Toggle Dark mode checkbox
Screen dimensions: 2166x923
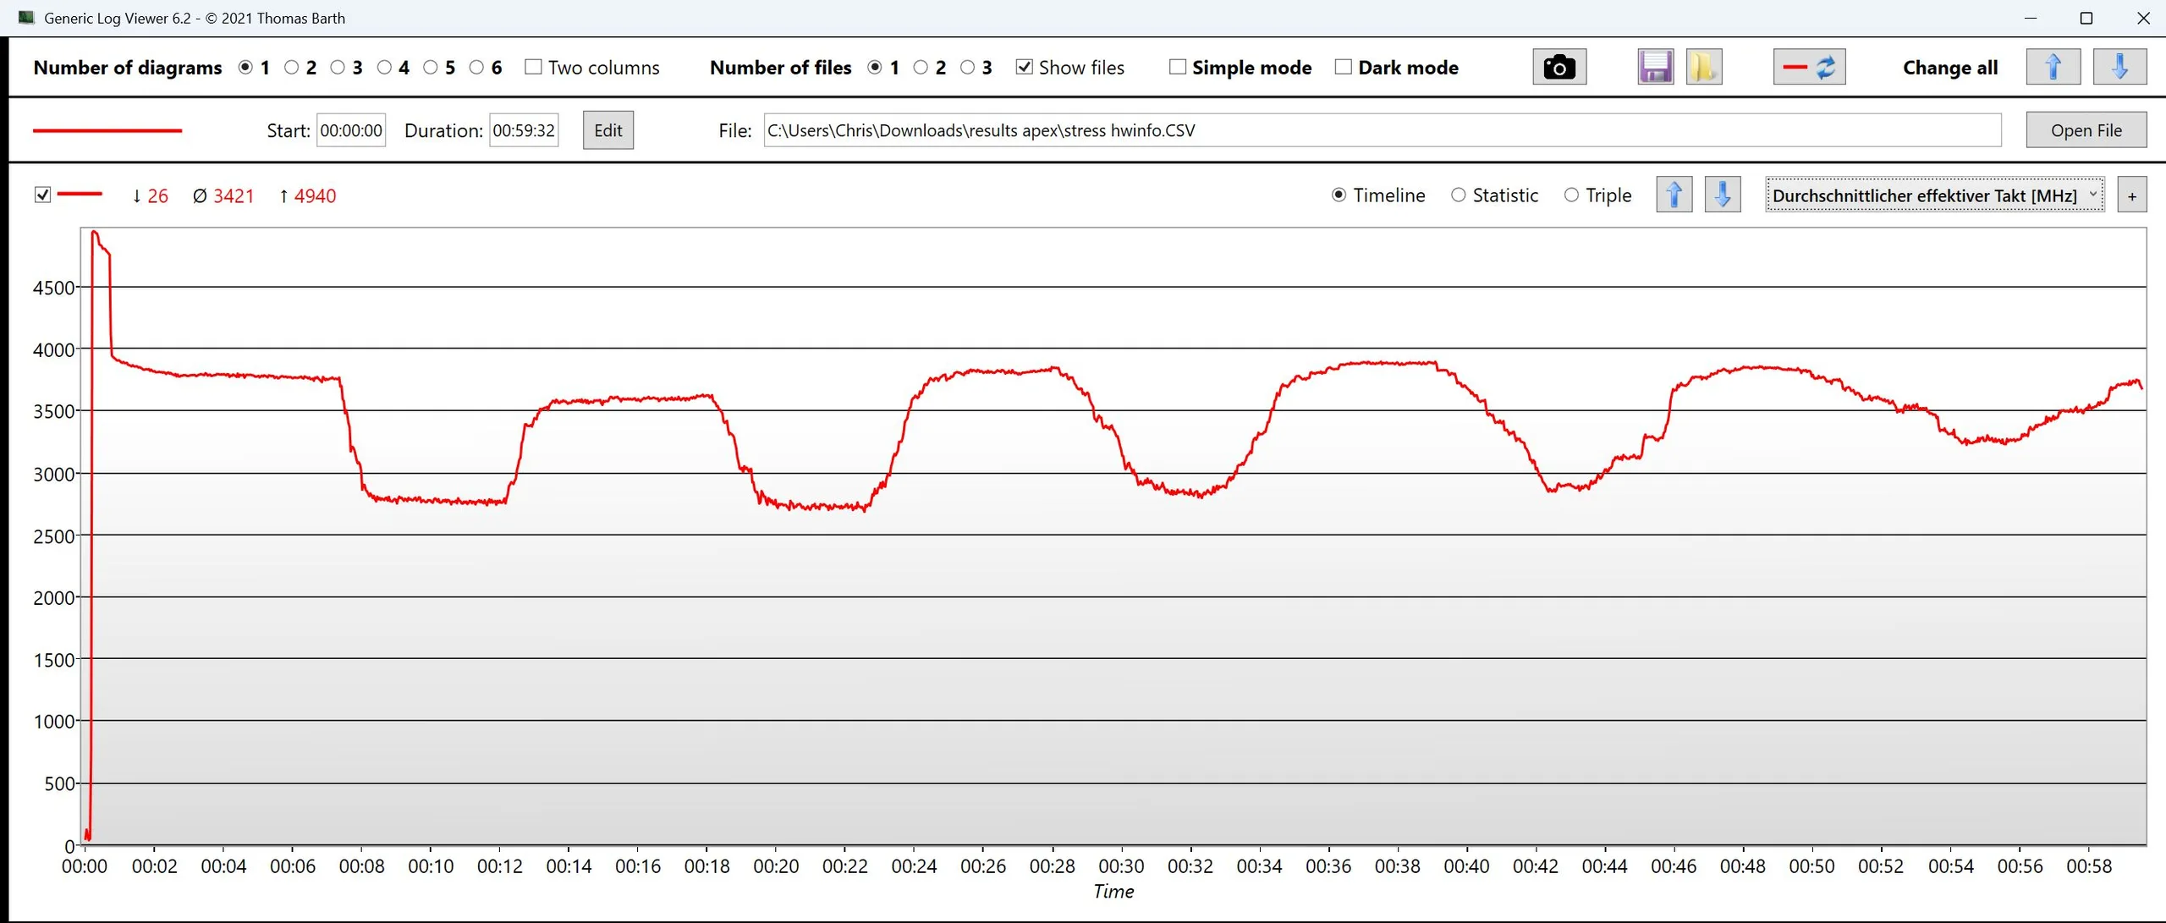pos(1343,67)
